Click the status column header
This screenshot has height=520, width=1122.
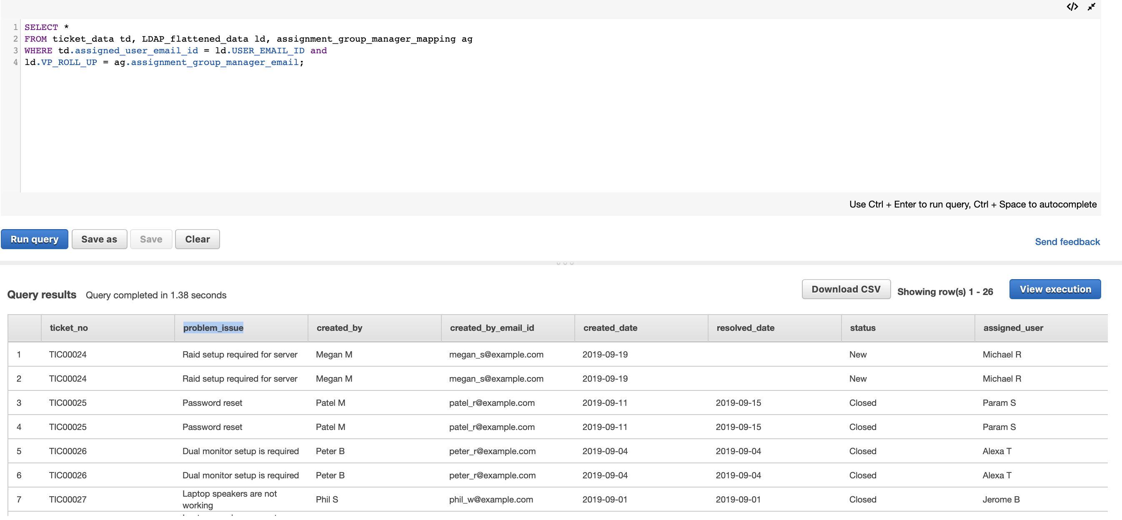(862, 327)
